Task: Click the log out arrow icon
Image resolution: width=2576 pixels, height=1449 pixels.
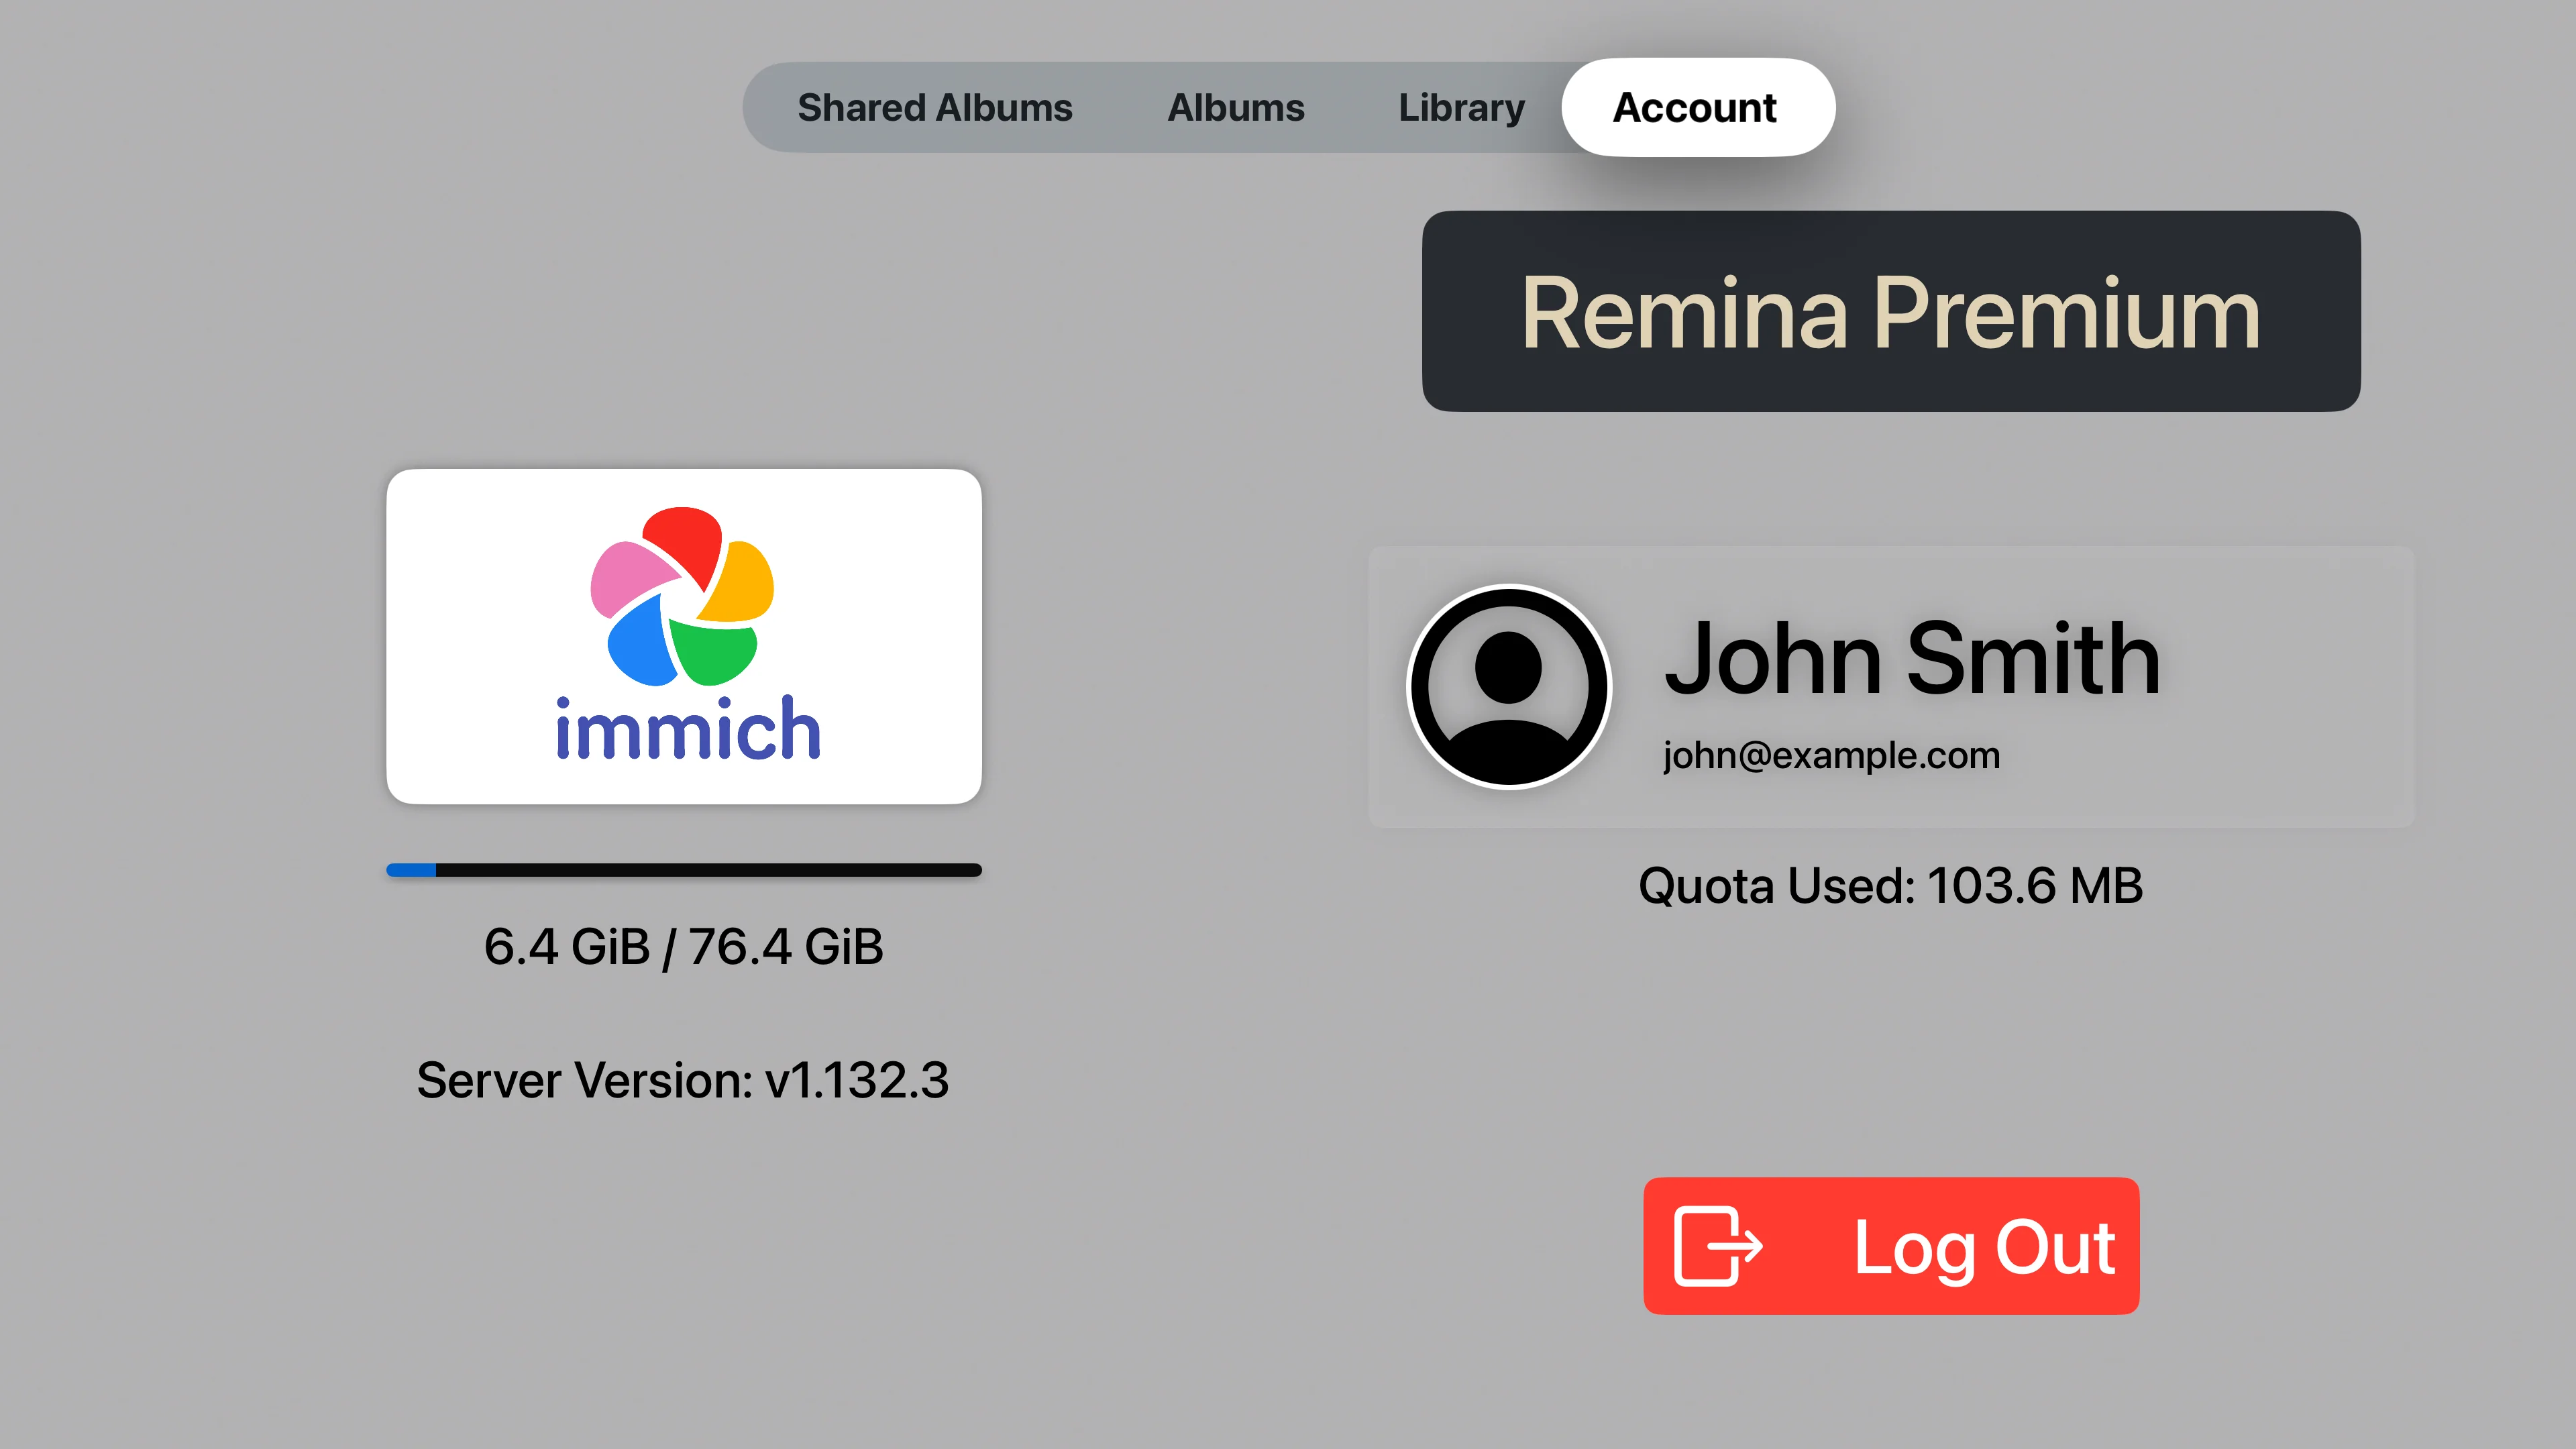Action: point(1717,1245)
